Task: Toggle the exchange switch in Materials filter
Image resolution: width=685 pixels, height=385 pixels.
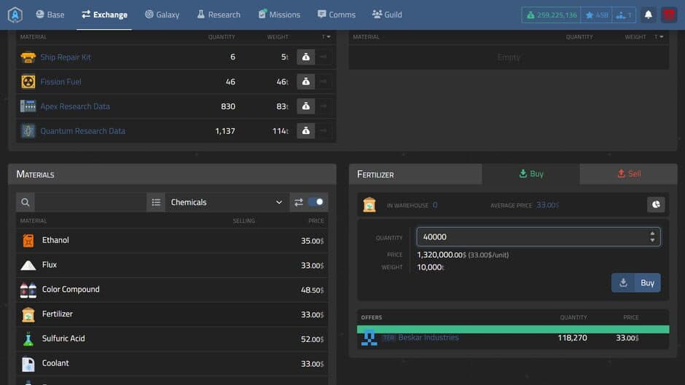Action: [x=316, y=202]
